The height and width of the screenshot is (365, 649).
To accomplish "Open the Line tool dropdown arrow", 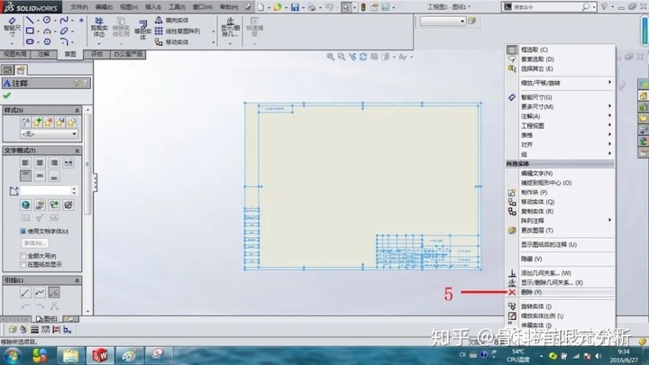I will coord(38,20).
